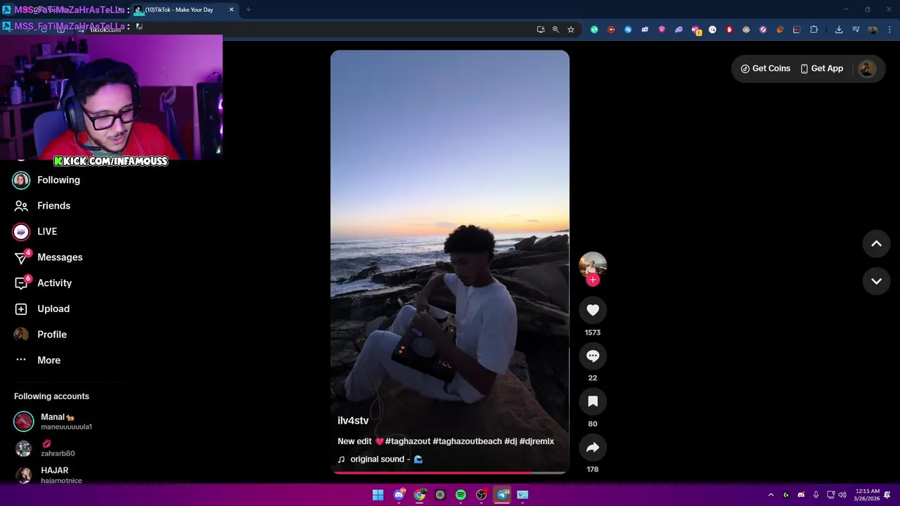Viewport: 900px width, 506px height.
Task: Open the profile avatar menu at top right
Action: coord(867,68)
